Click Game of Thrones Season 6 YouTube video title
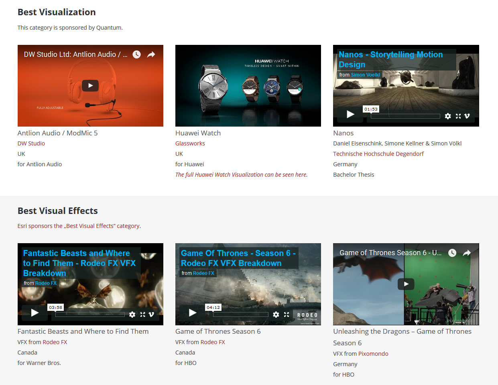Image resolution: width=498 pixels, height=385 pixels. tap(390, 253)
